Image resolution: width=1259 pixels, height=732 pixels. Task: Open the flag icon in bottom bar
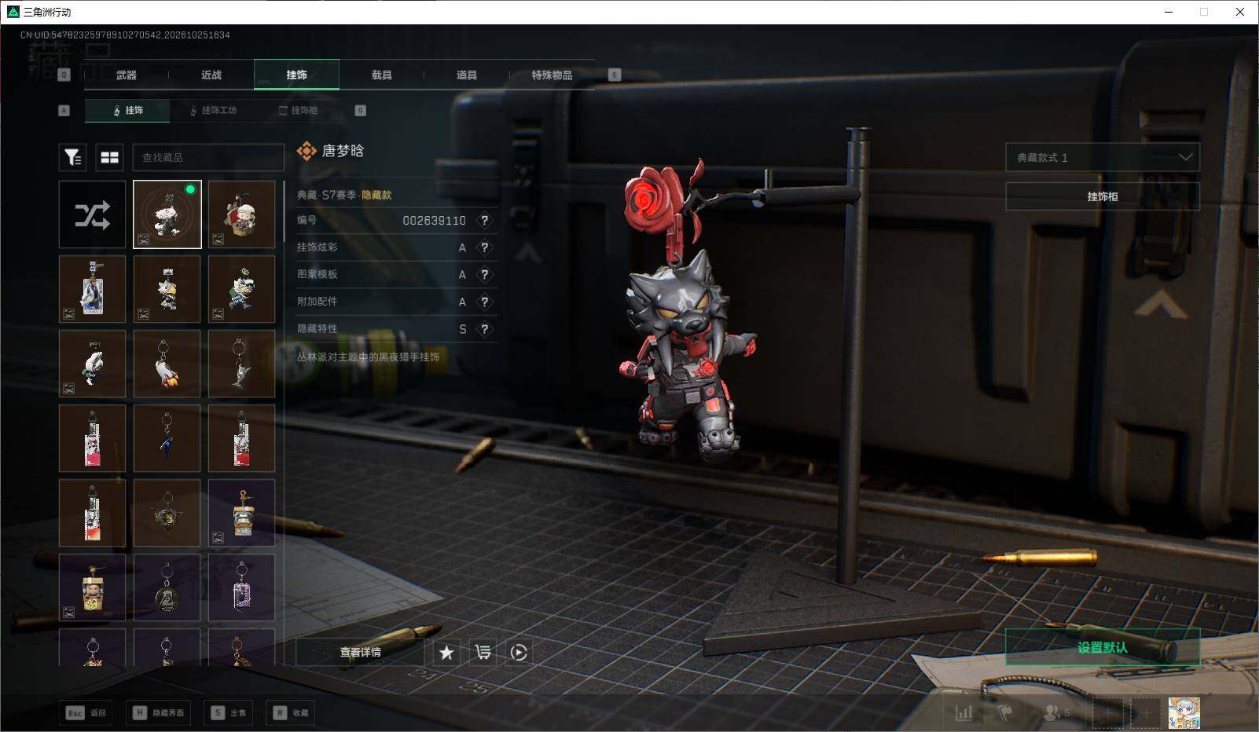(1004, 713)
